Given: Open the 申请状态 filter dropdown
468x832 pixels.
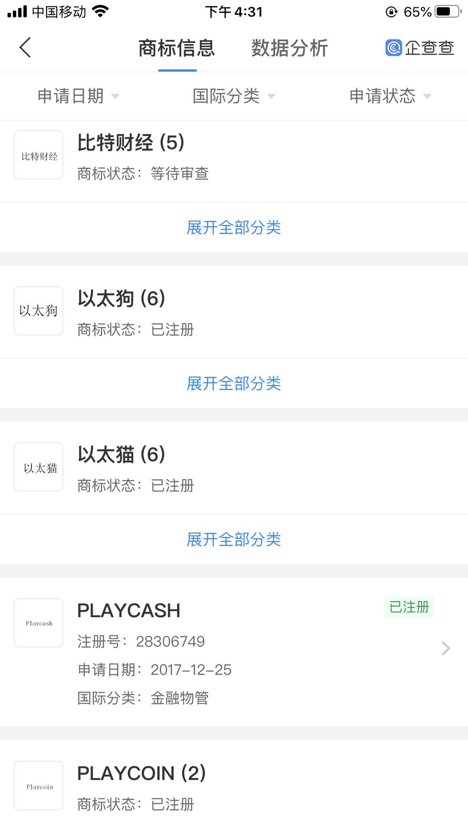Looking at the screenshot, I should (390, 96).
